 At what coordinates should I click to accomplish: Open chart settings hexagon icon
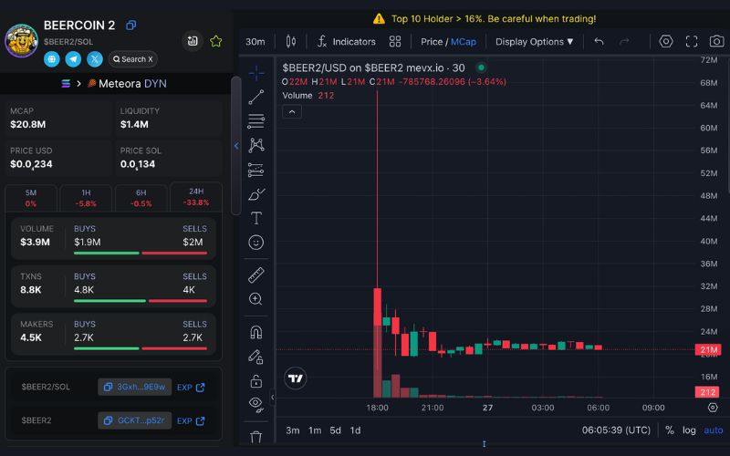tap(666, 41)
